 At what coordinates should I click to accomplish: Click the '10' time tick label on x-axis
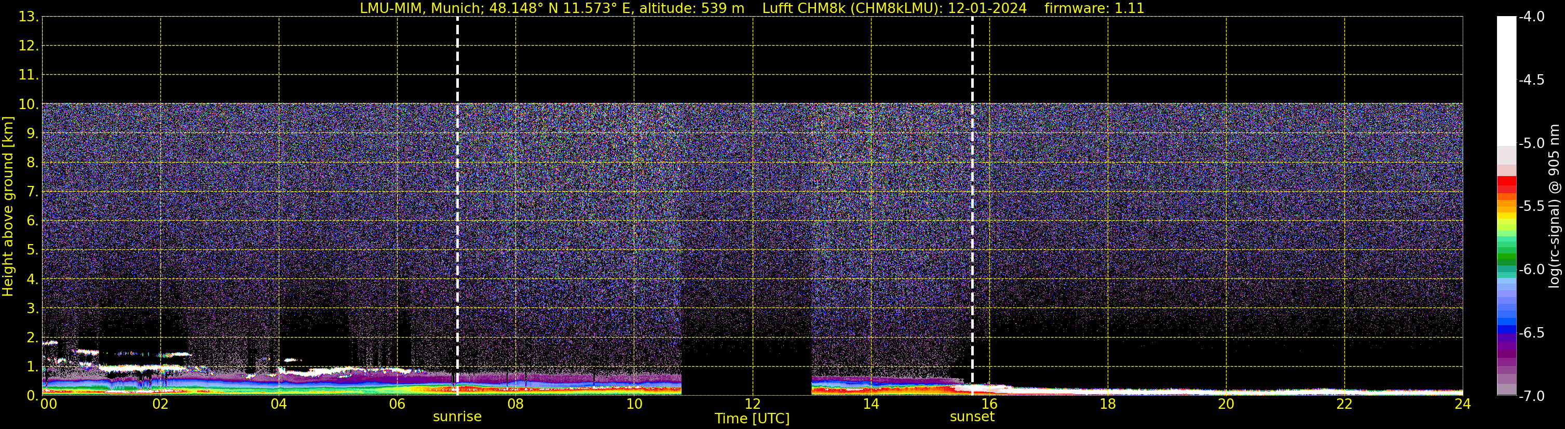tap(634, 404)
